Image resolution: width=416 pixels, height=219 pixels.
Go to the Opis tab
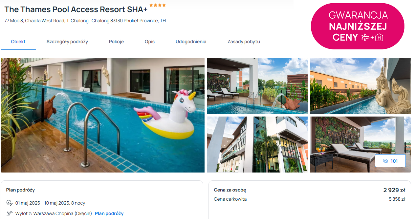[x=150, y=42]
